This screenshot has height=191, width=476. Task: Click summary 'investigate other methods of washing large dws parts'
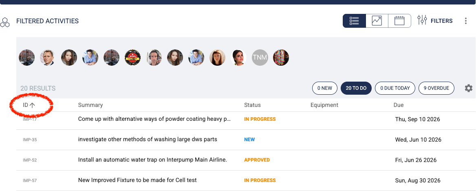(x=148, y=139)
